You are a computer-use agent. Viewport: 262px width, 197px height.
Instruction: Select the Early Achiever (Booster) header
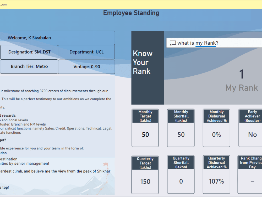[x=251, y=116]
